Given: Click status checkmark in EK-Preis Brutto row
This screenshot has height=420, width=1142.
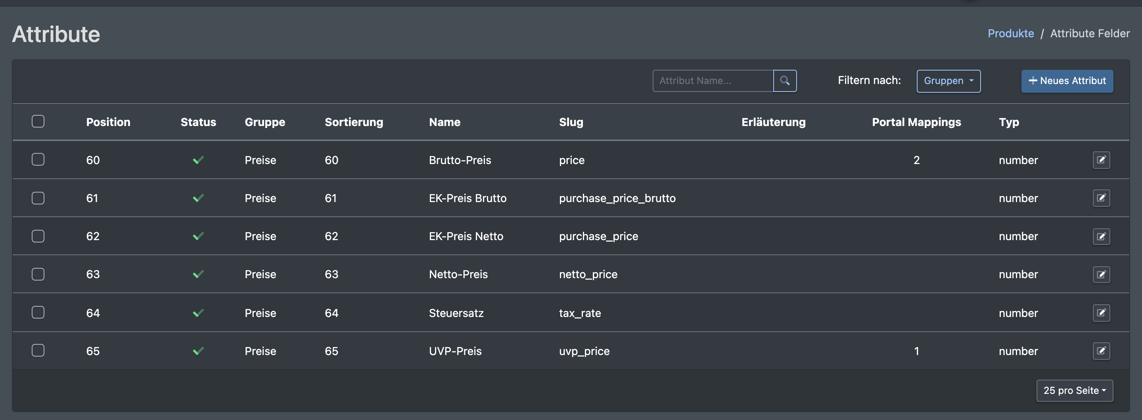Looking at the screenshot, I should (x=198, y=198).
